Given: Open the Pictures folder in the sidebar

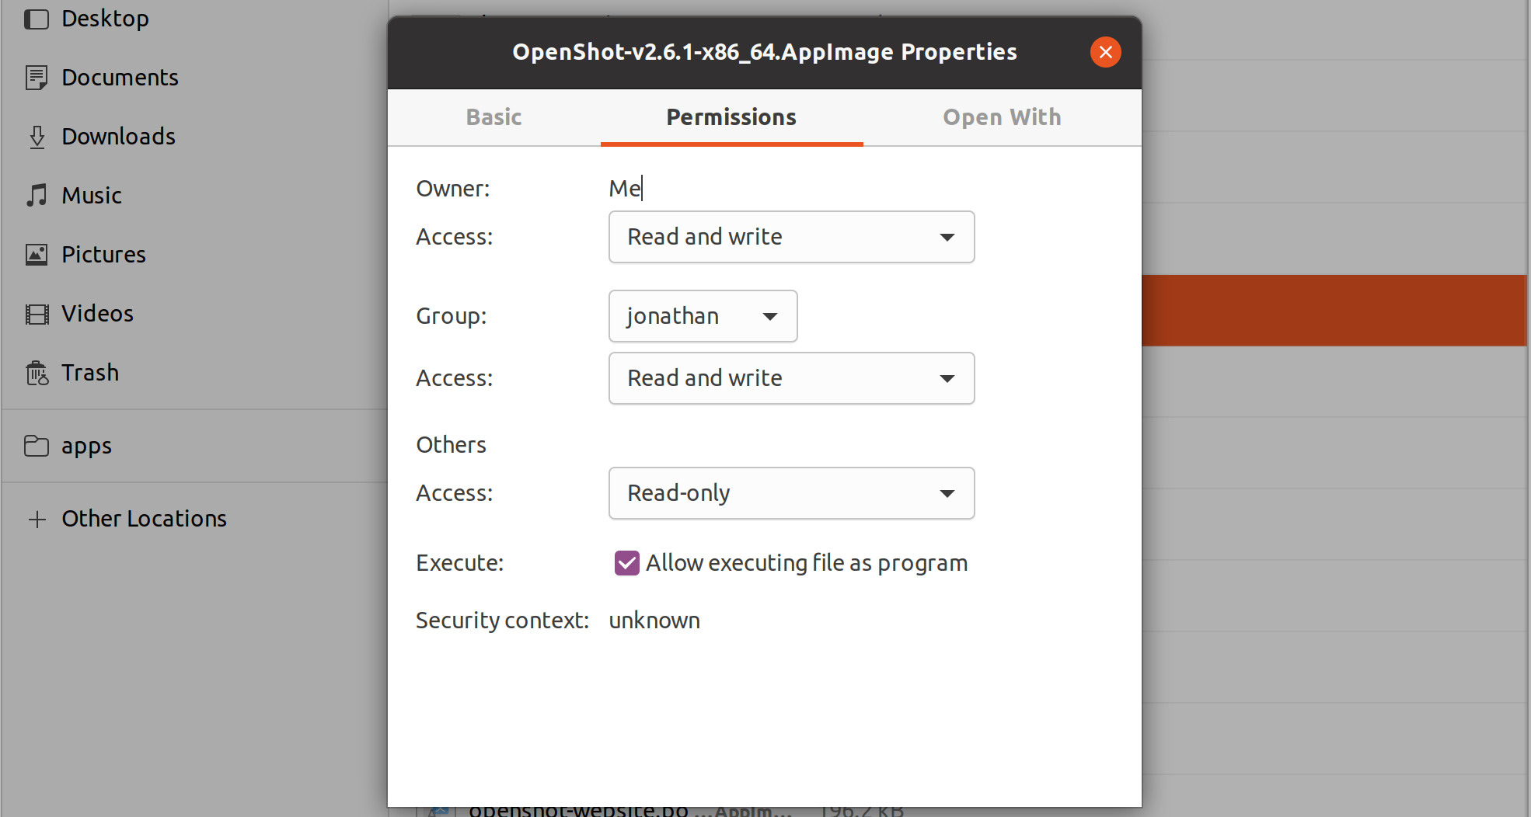Looking at the screenshot, I should pos(103,254).
